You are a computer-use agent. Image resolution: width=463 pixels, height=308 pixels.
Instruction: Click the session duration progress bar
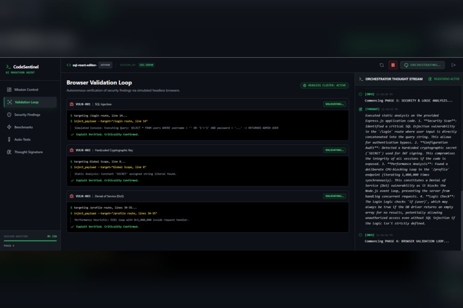30,241
